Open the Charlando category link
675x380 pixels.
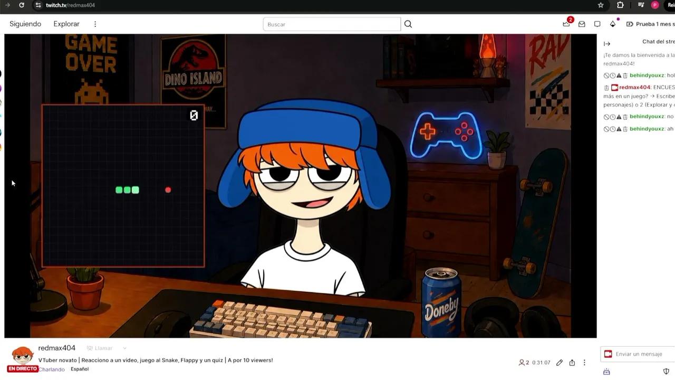[x=52, y=369]
